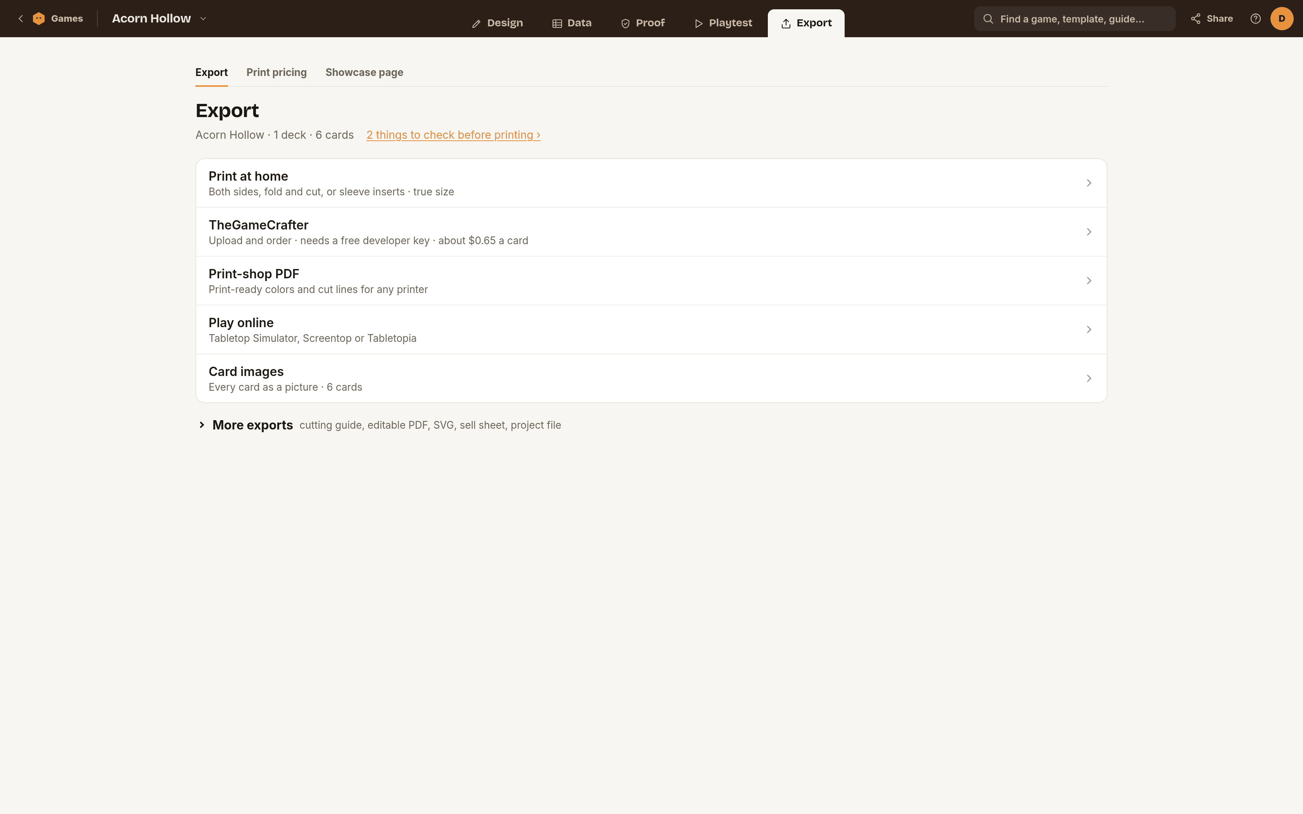
Task: Click chevron on Play online row
Action: pyautogui.click(x=1089, y=329)
